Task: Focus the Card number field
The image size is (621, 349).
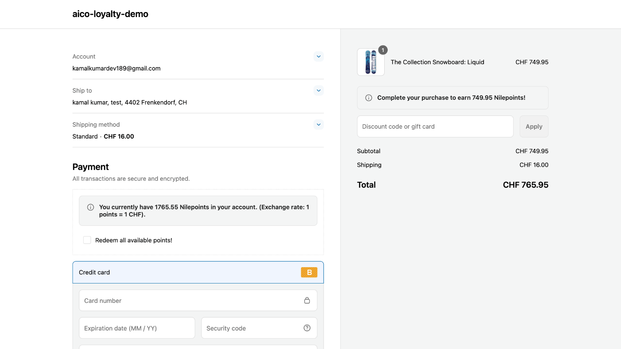Action: 198,301
